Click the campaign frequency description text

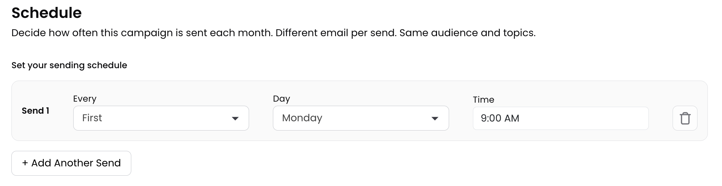pyautogui.click(x=273, y=33)
